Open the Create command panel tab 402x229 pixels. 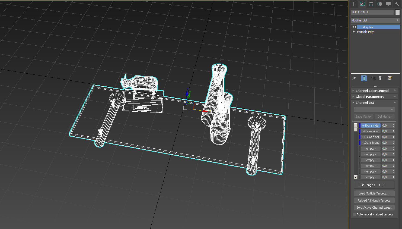tap(353, 4)
